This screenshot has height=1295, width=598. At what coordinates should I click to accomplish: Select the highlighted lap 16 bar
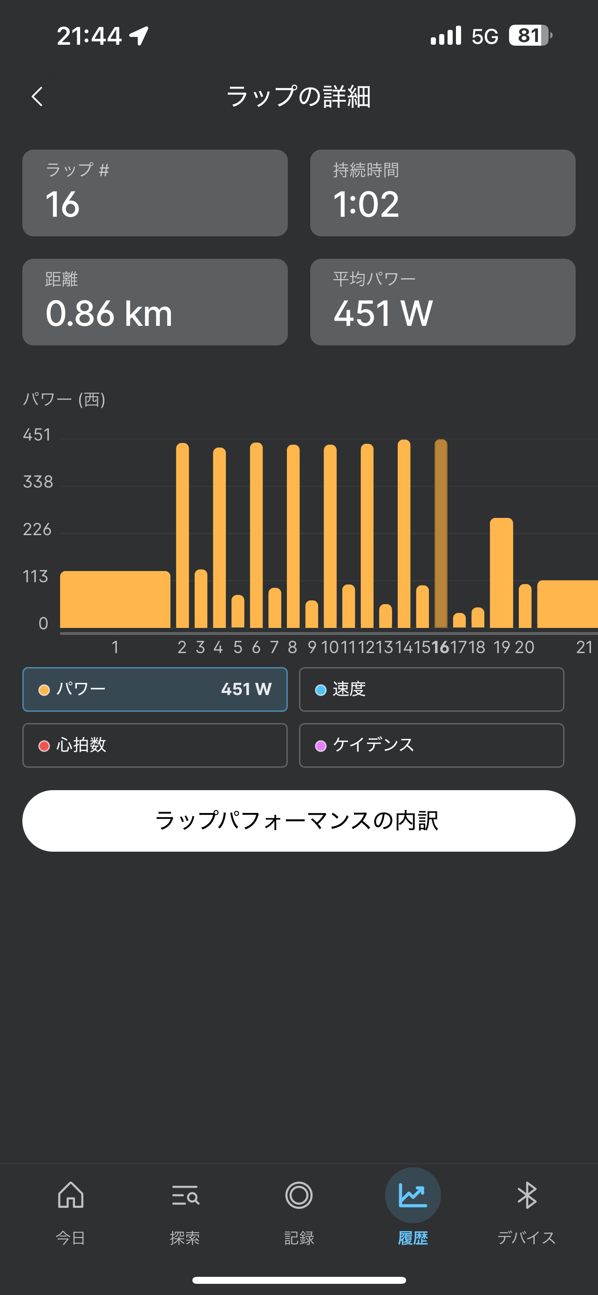pyautogui.click(x=441, y=533)
